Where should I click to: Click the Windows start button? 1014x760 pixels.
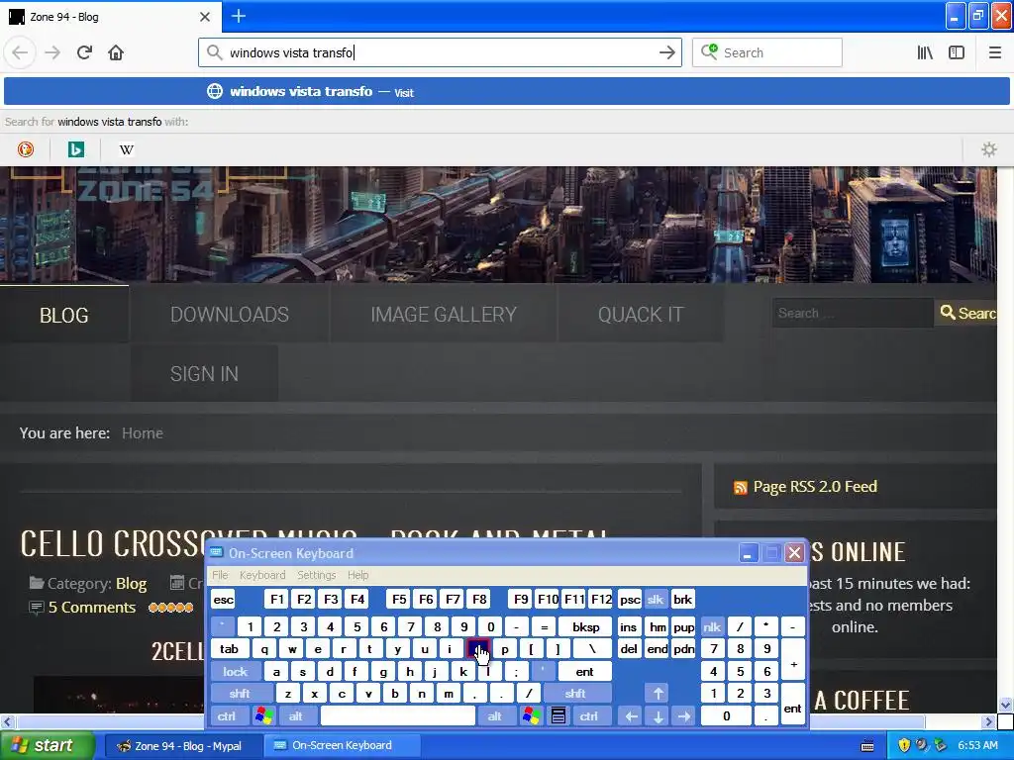click(x=47, y=745)
